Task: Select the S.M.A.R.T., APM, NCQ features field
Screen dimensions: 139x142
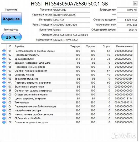Action: tap(95, 40)
